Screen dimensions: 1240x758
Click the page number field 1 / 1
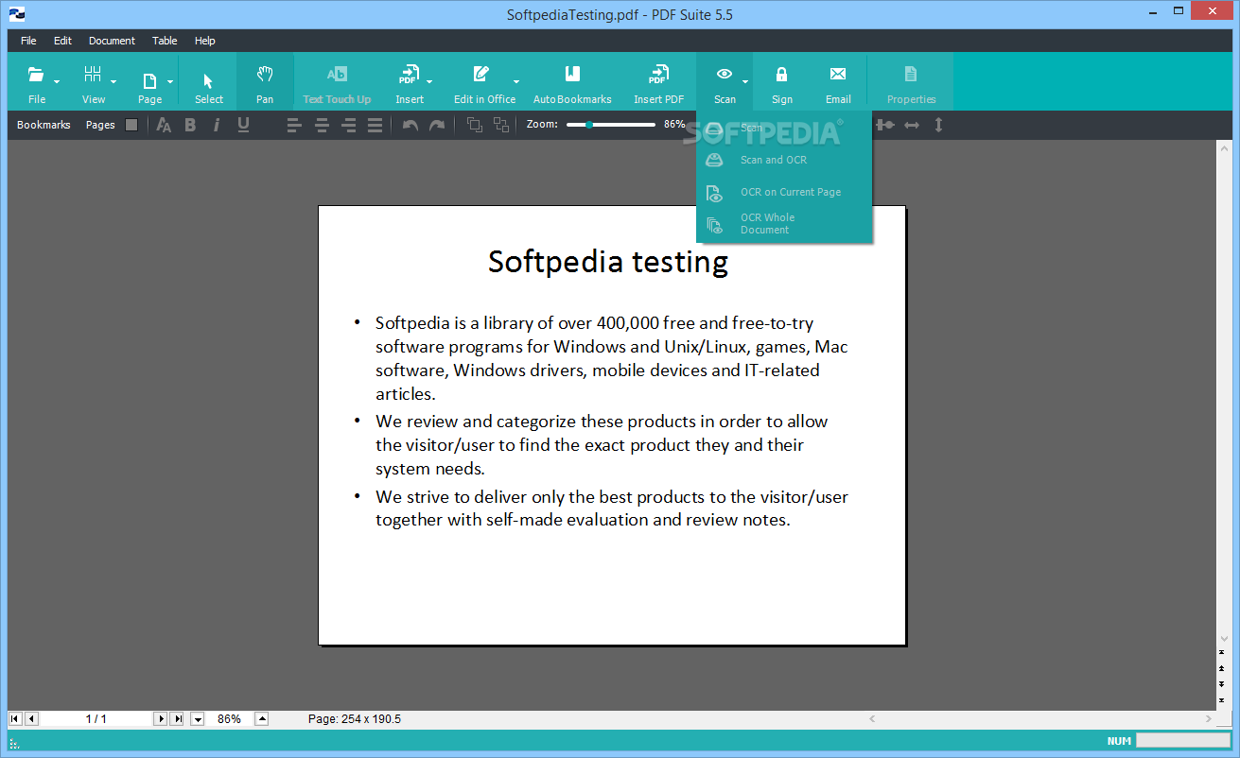[x=96, y=719]
